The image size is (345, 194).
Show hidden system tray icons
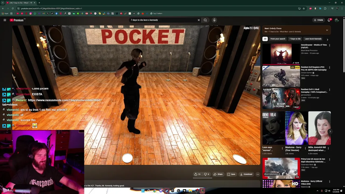click(x=318, y=191)
